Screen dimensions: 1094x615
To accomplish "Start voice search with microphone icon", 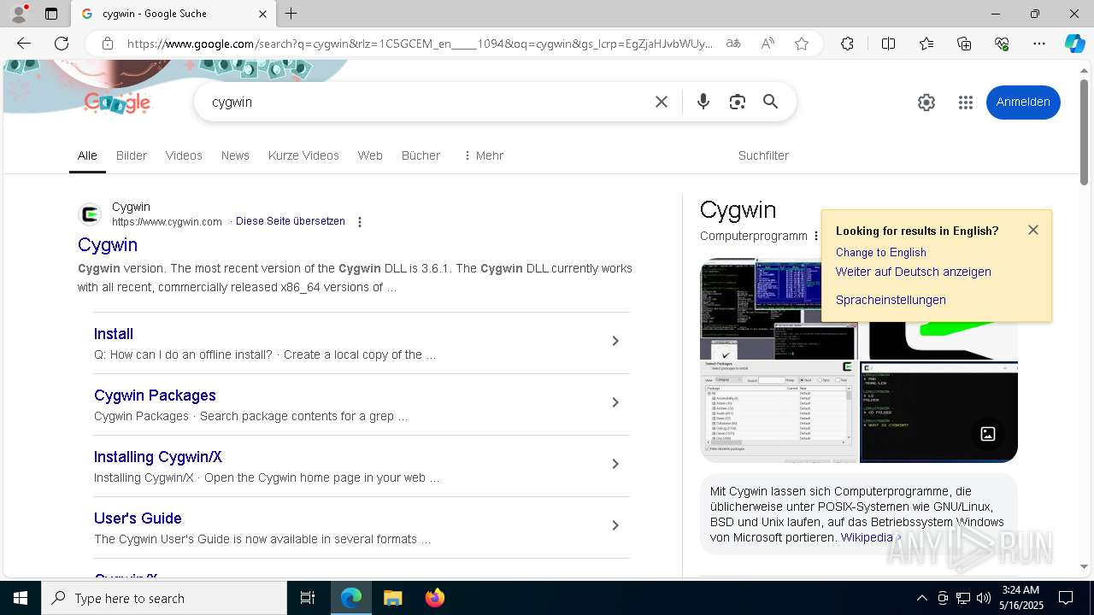I will click(x=703, y=102).
